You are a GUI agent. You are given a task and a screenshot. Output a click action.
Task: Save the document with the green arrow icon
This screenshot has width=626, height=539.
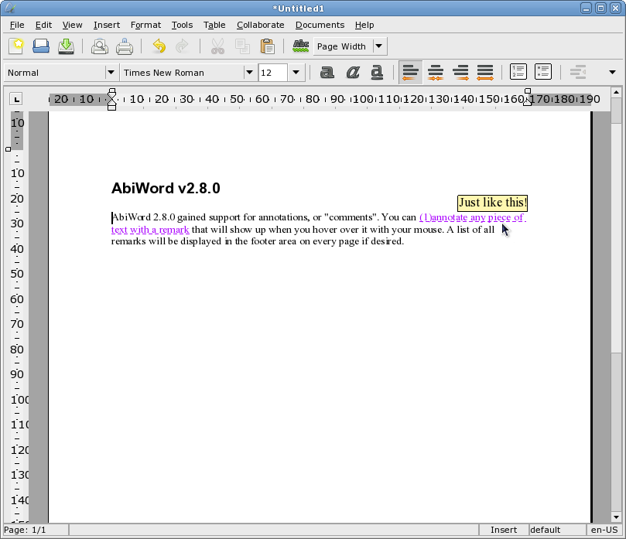coord(66,46)
